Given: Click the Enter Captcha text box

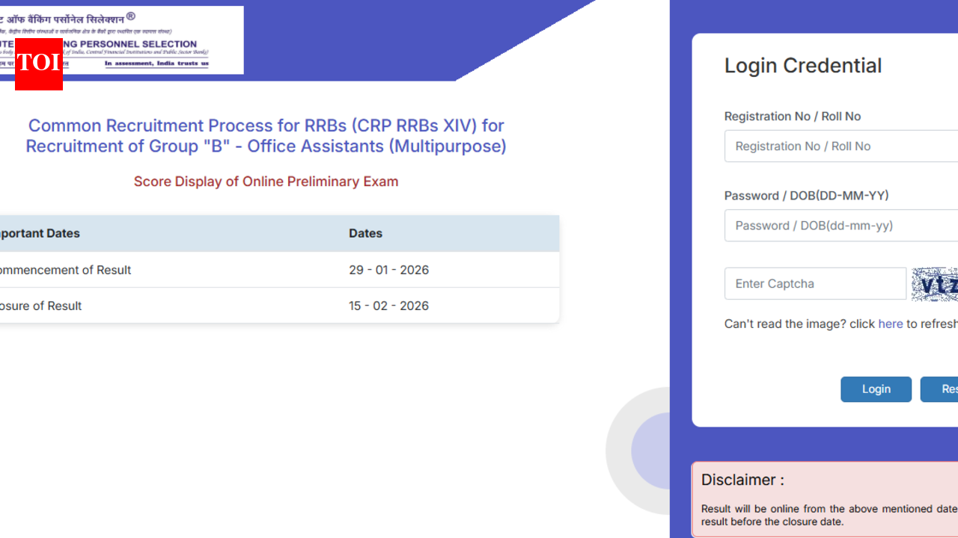Looking at the screenshot, I should click(x=815, y=284).
